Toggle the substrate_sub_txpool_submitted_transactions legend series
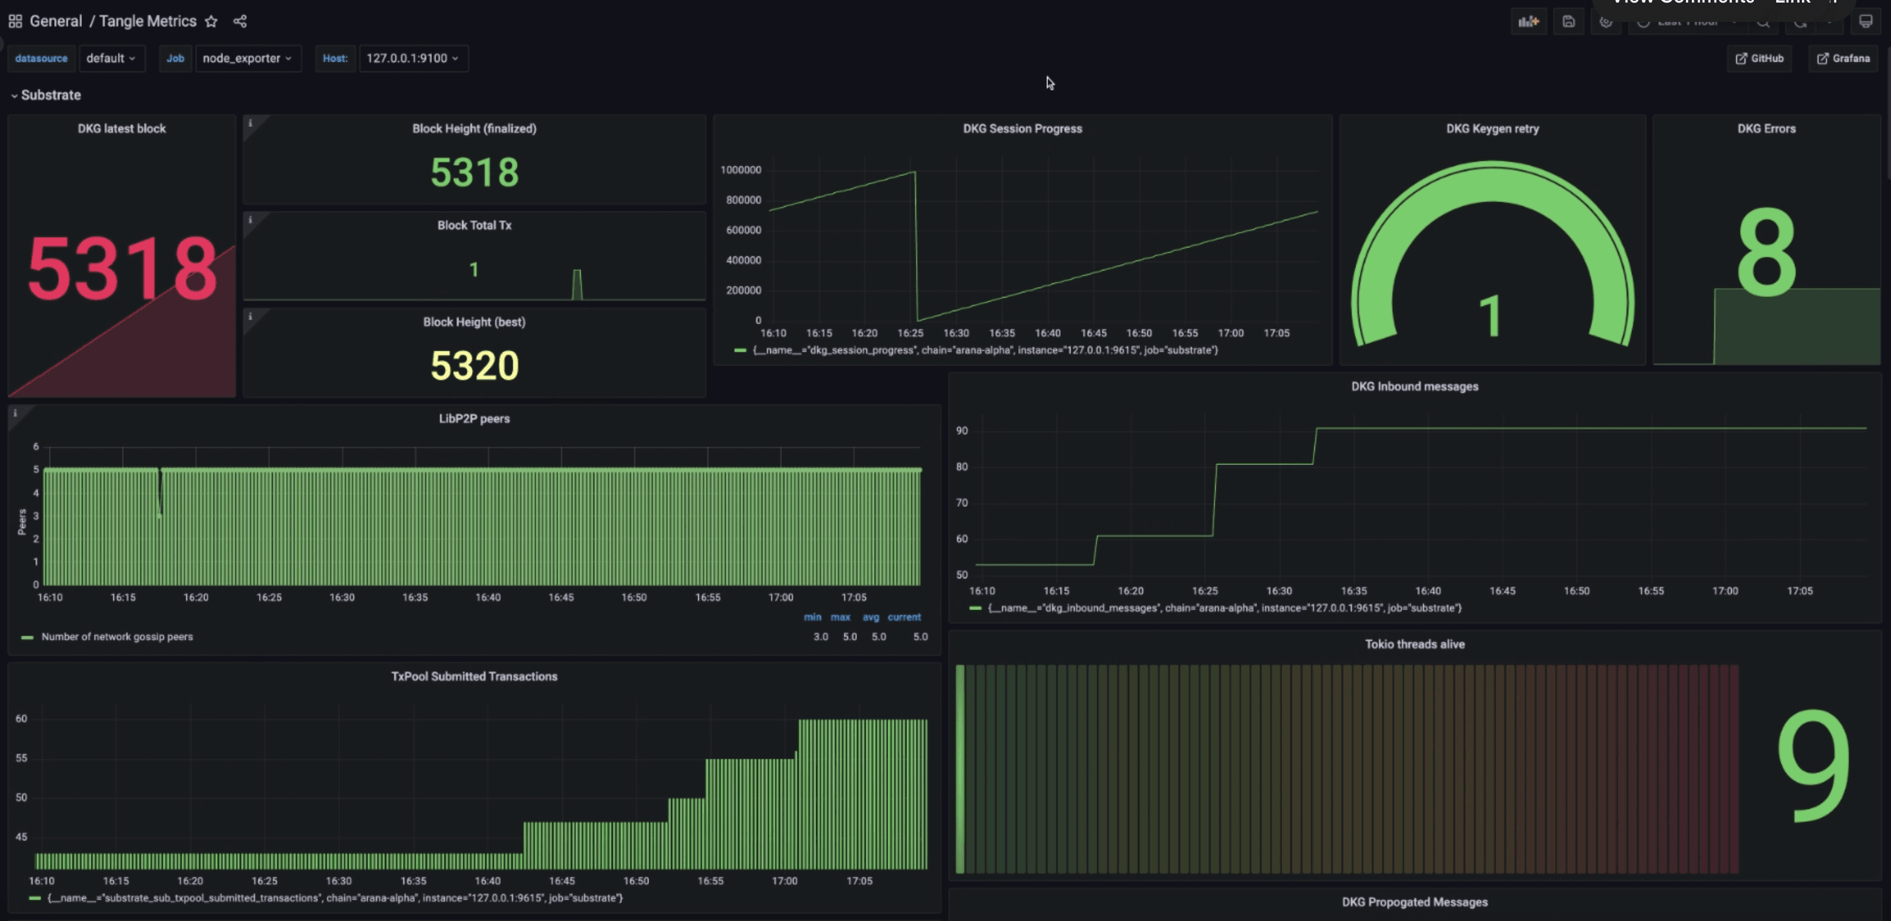Screen dimensions: 1891x921 click(x=335, y=898)
